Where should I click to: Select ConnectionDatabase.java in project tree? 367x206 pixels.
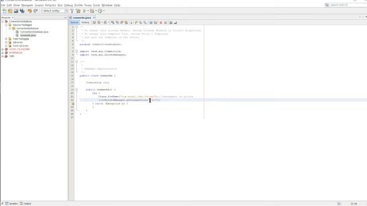point(34,32)
